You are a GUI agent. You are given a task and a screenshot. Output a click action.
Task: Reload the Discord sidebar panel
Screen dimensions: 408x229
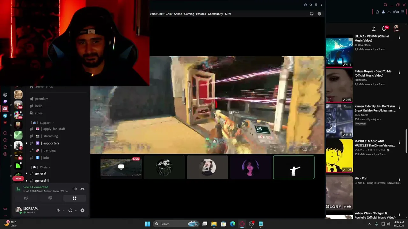pyautogui.click(x=311, y=5)
